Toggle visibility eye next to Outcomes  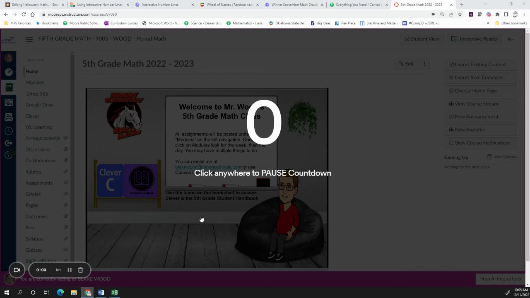[66, 216]
